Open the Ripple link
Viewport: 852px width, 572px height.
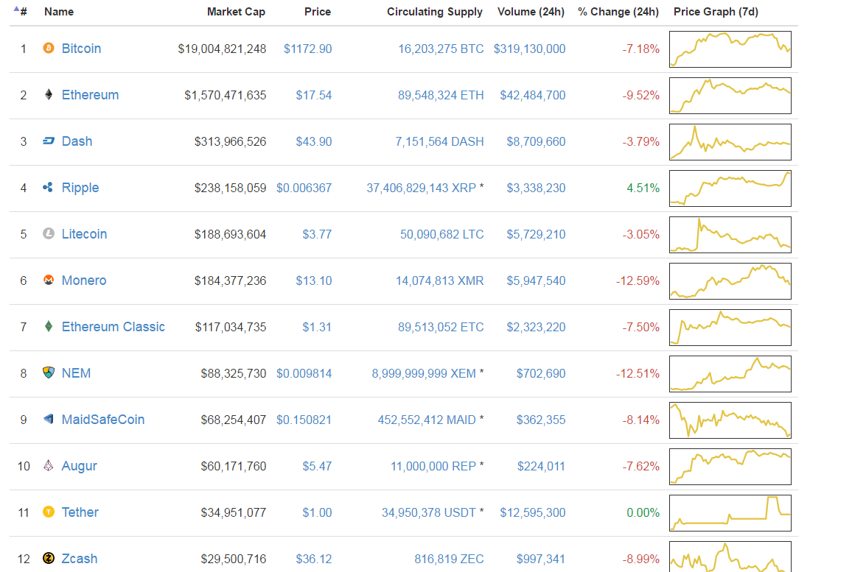coord(80,188)
